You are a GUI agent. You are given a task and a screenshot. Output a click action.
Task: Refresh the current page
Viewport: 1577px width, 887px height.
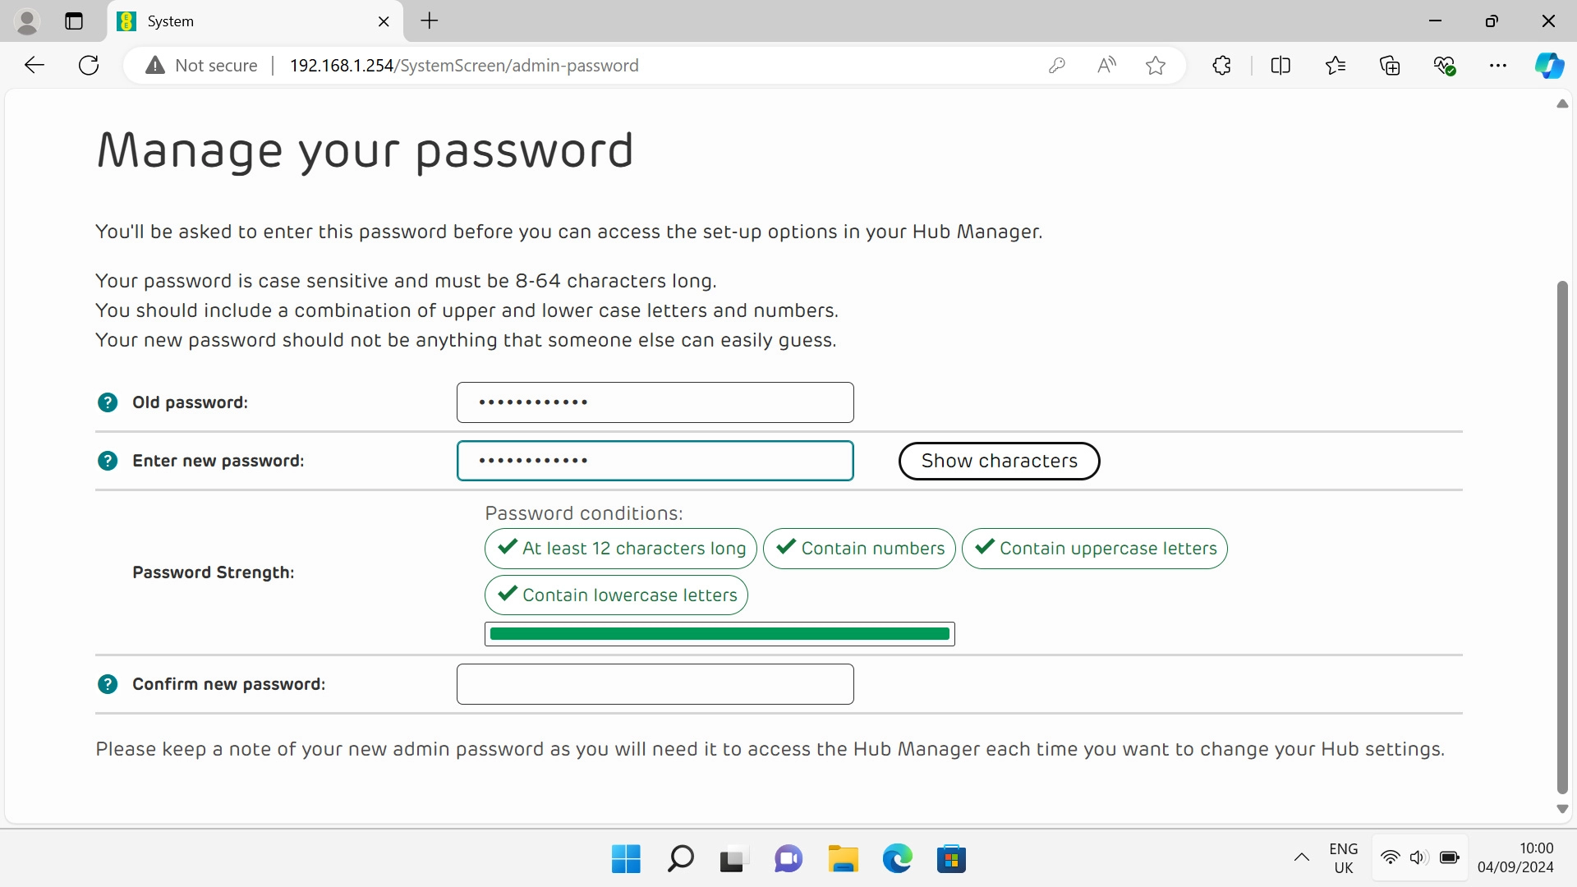click(x=89, y=66)
